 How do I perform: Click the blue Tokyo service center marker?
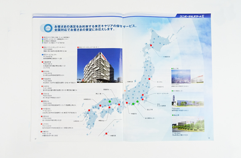[142, 98]
